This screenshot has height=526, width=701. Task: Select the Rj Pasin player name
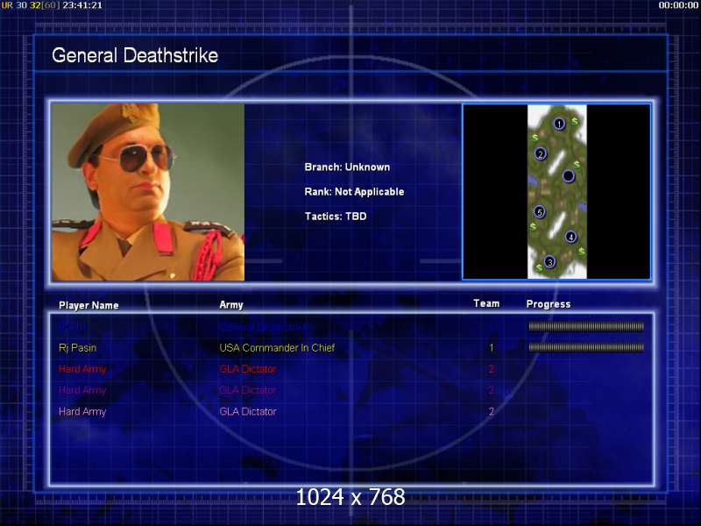78,348
